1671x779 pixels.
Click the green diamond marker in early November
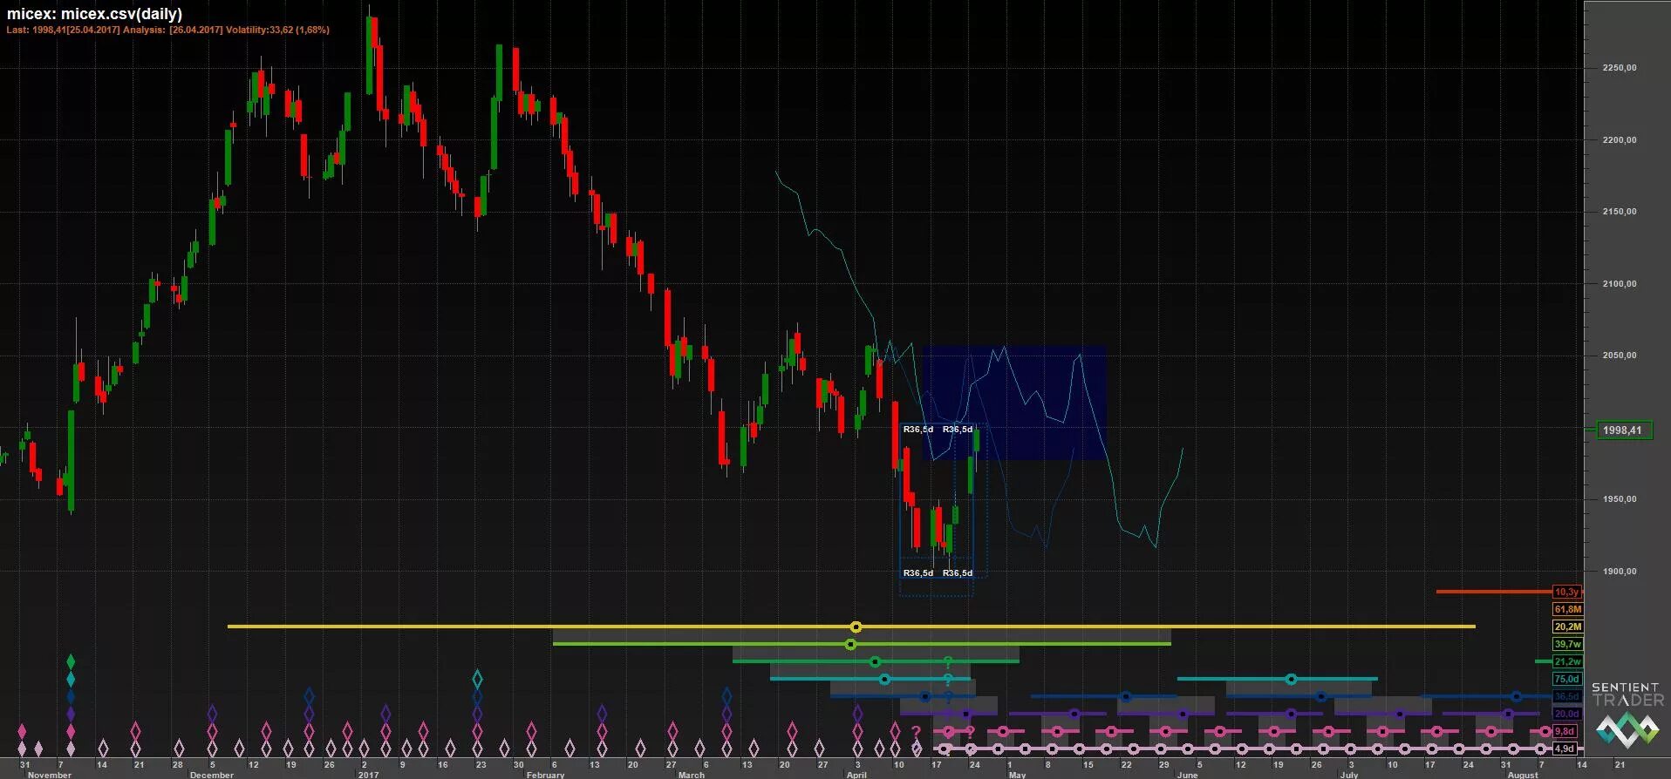(71, 662)
